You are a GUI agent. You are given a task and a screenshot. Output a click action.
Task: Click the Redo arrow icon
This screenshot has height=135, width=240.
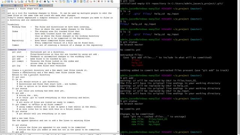tap(40, 1)
